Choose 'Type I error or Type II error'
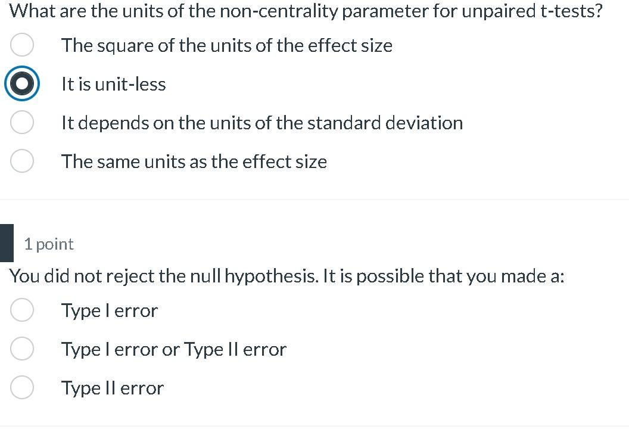Image resolution: width=629 pixels, height=429 pixels. [22, 349]
